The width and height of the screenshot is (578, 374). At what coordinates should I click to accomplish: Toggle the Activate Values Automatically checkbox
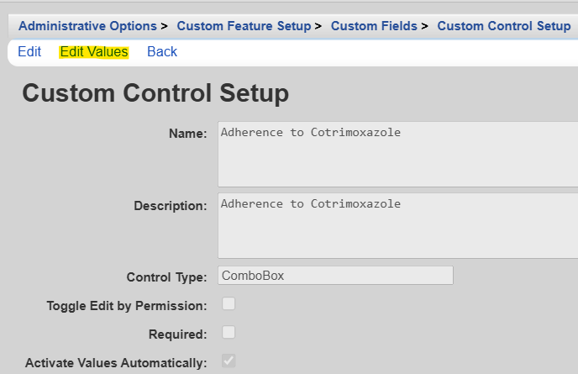(x=229, y=361)
